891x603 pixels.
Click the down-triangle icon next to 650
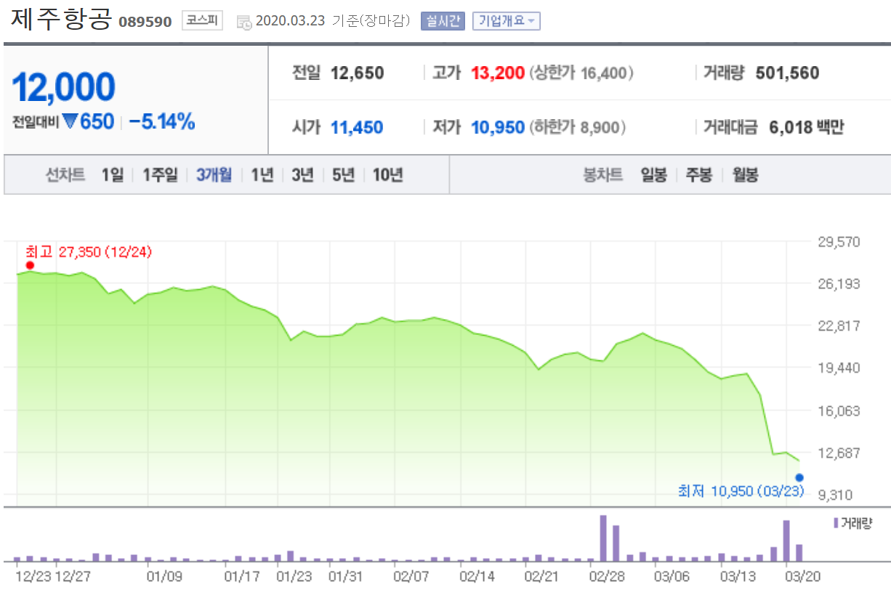click(x=70, y=121)
